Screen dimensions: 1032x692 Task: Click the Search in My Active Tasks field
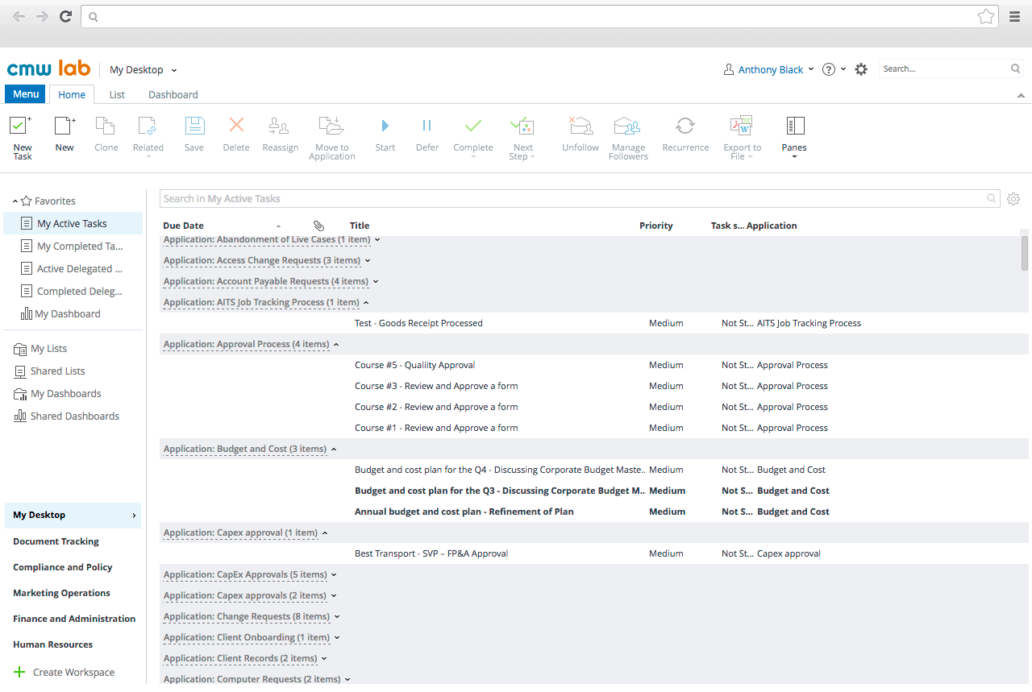[564, 199]
